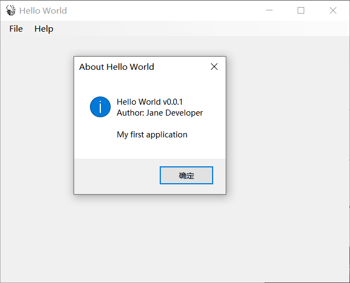Click the "About Hello World" dialog title
Image resolution: width=350 pixels, height=283 pixels.
tap(117, 67)
